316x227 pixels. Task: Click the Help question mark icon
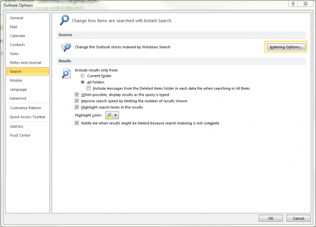(x=291, y=4)
